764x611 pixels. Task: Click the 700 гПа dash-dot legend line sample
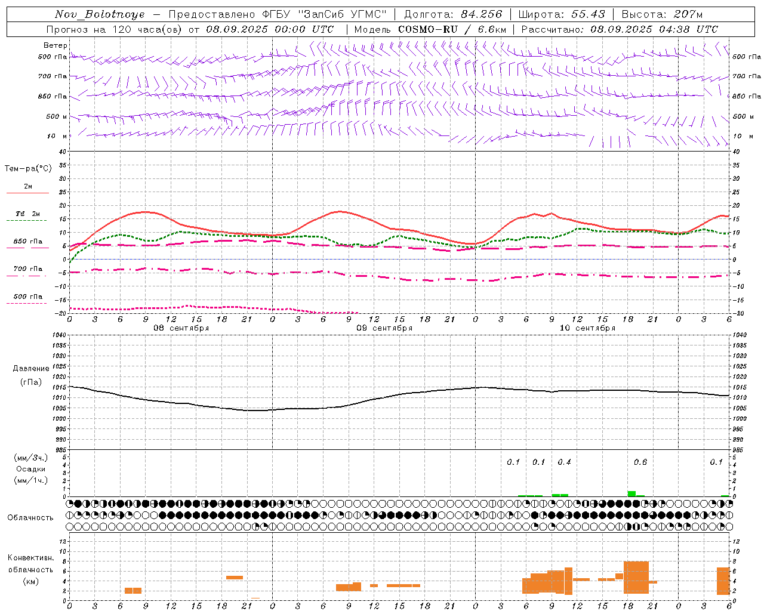tap(27, 276)
